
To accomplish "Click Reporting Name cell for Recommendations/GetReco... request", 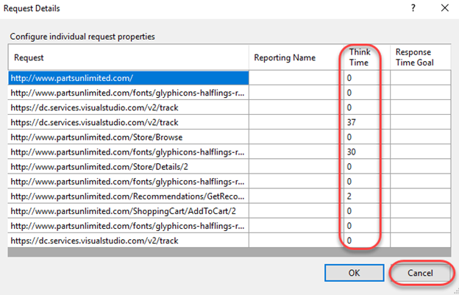I will tap(296, 196).
